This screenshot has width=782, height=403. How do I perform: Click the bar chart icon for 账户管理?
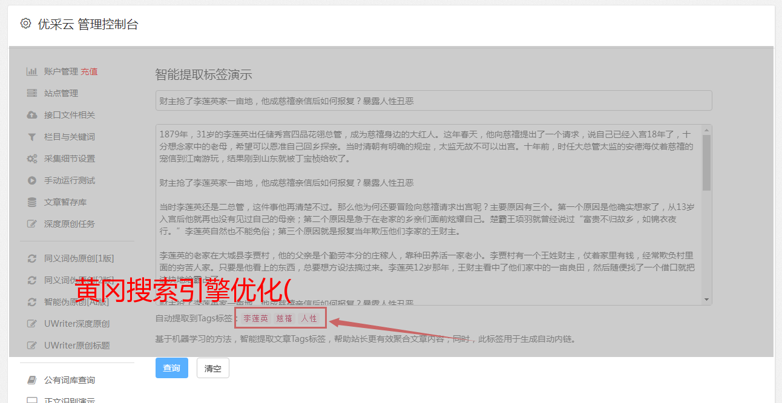point(32,71)
